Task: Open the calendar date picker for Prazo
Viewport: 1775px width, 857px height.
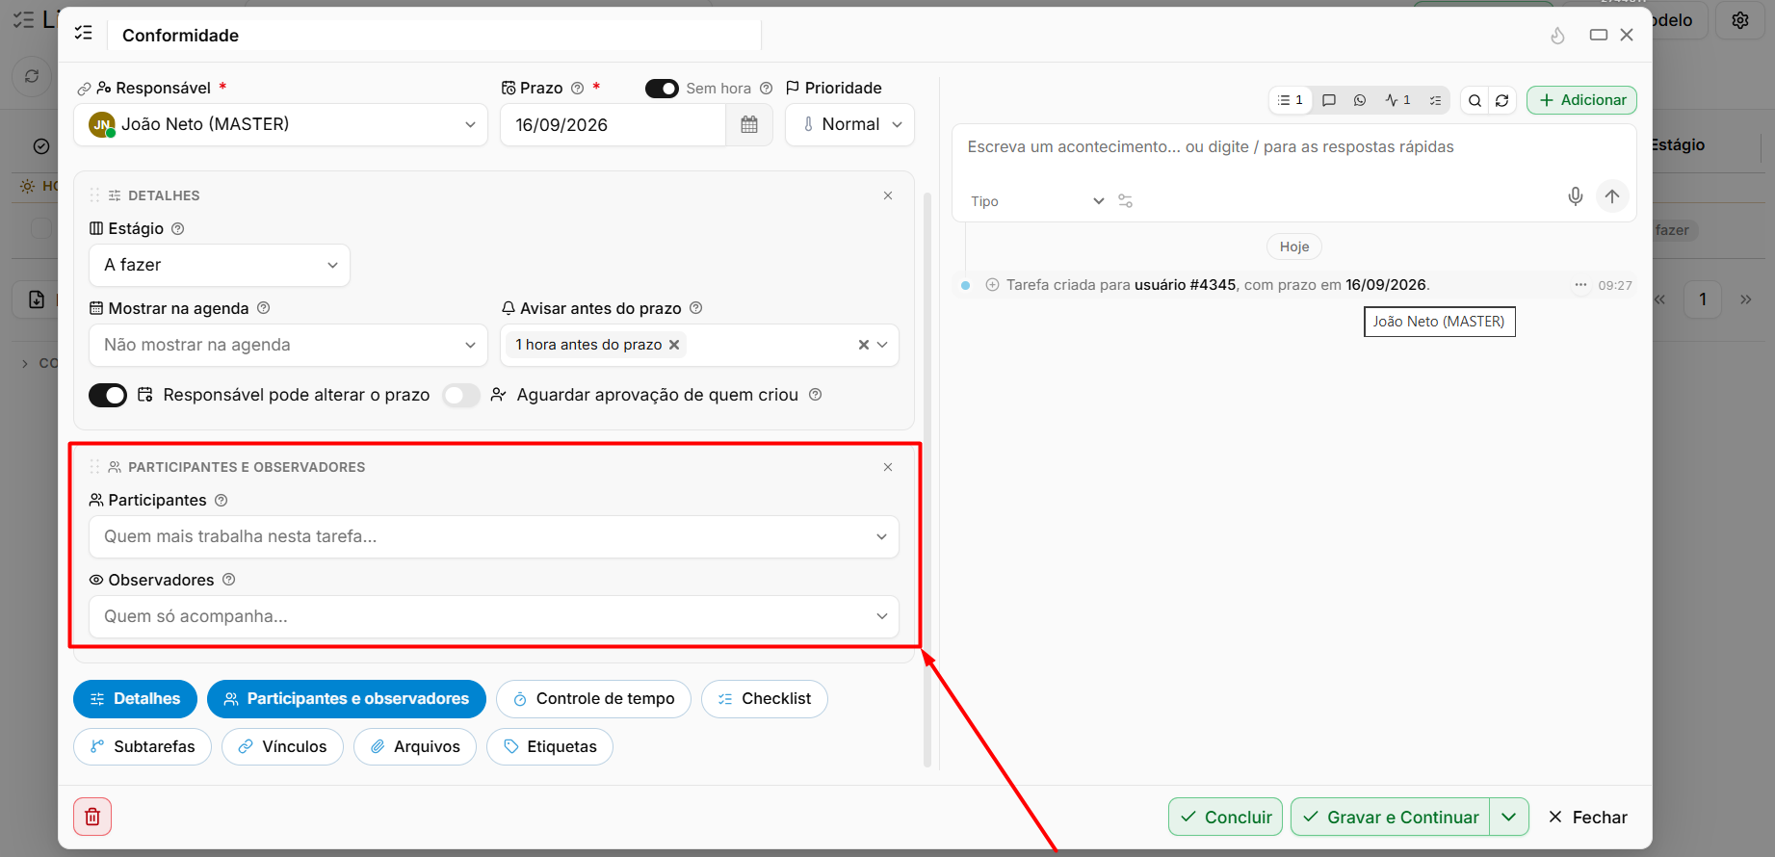Action: pyautogui.click(x=749, y=124)
